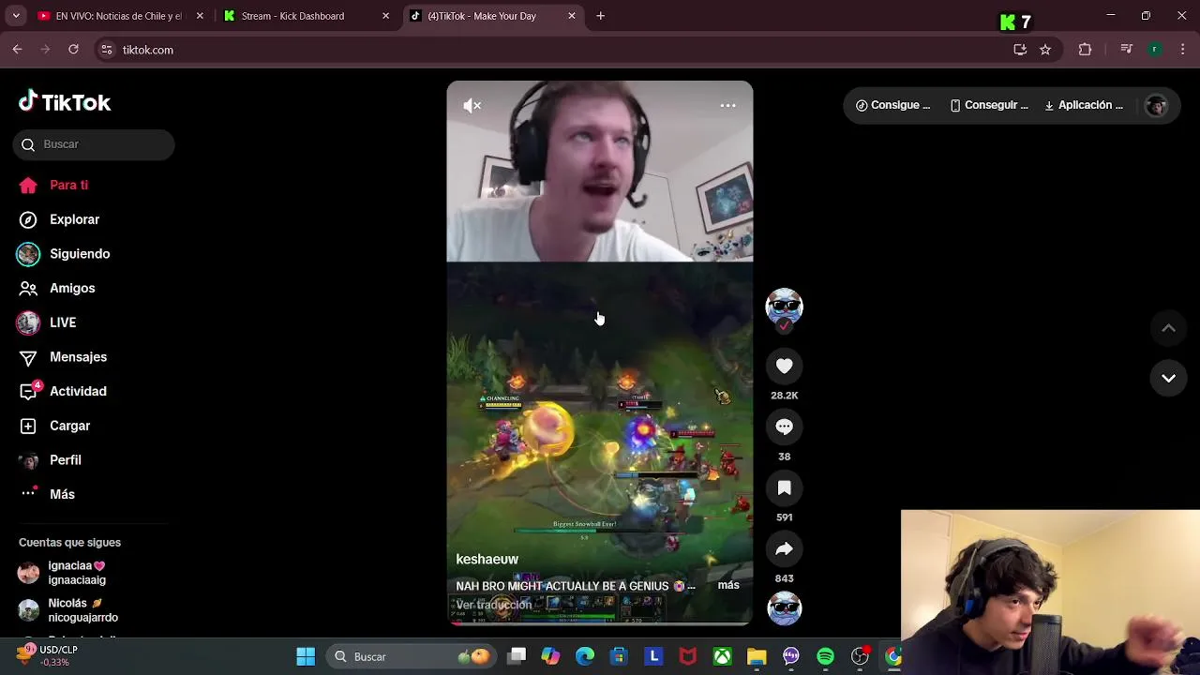
Task: Share the video with the arrow icon
Action: point(785,549)
